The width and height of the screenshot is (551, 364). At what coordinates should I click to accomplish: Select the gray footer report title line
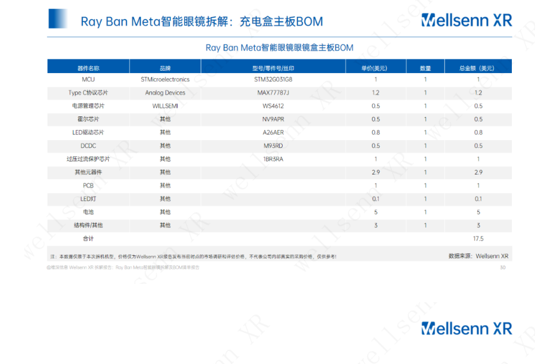pos(123,267)
